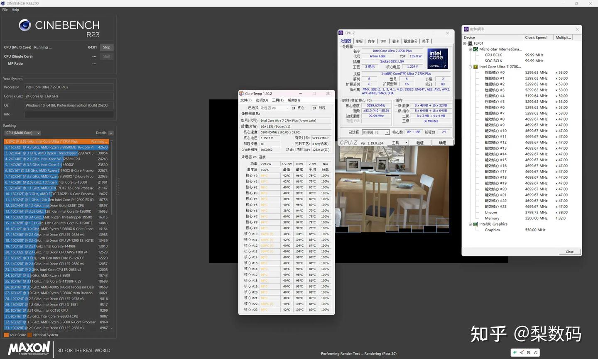Click the CPU-Z 确定 button
This screenshot has width=598, height=359.
point(443,143)
